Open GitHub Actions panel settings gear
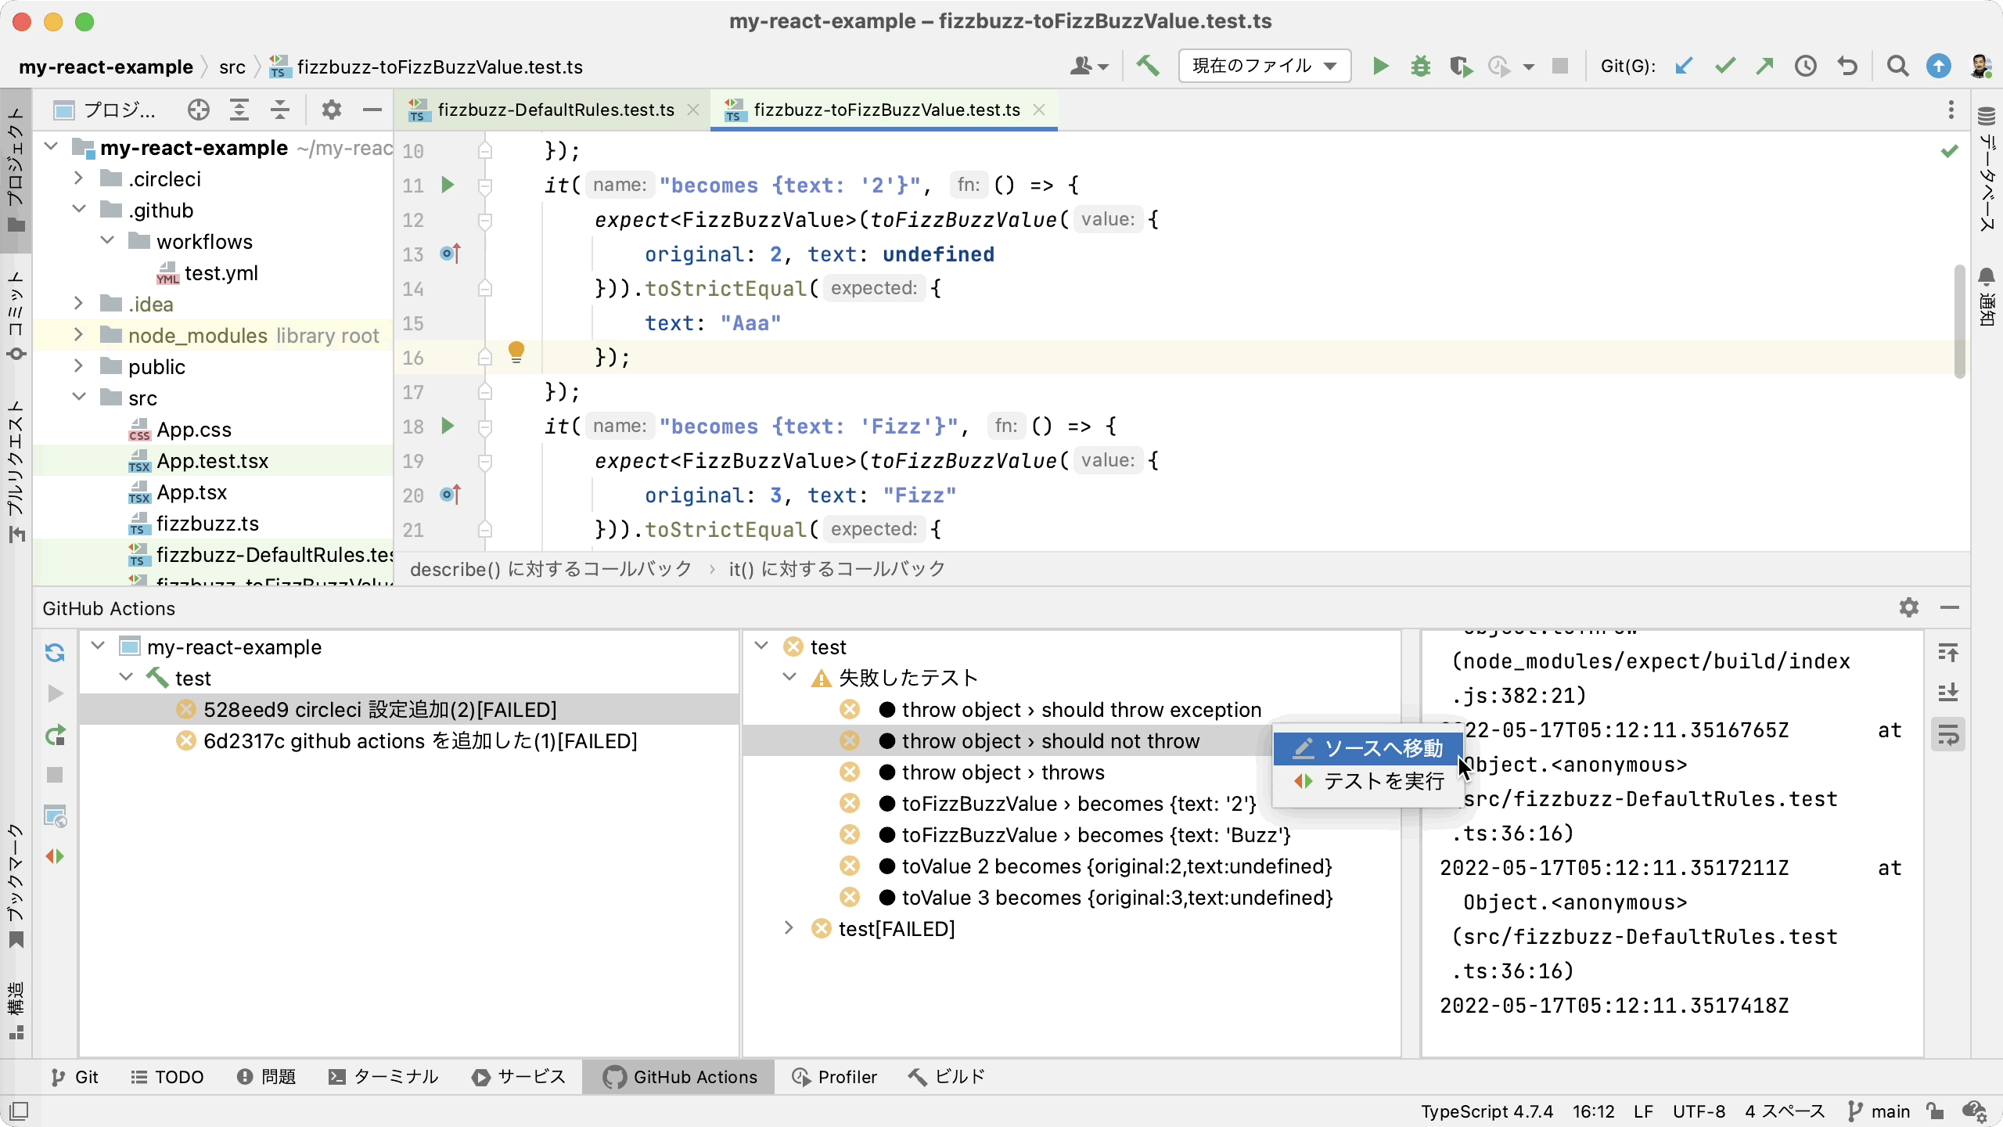 click(x=1909, y=608)
